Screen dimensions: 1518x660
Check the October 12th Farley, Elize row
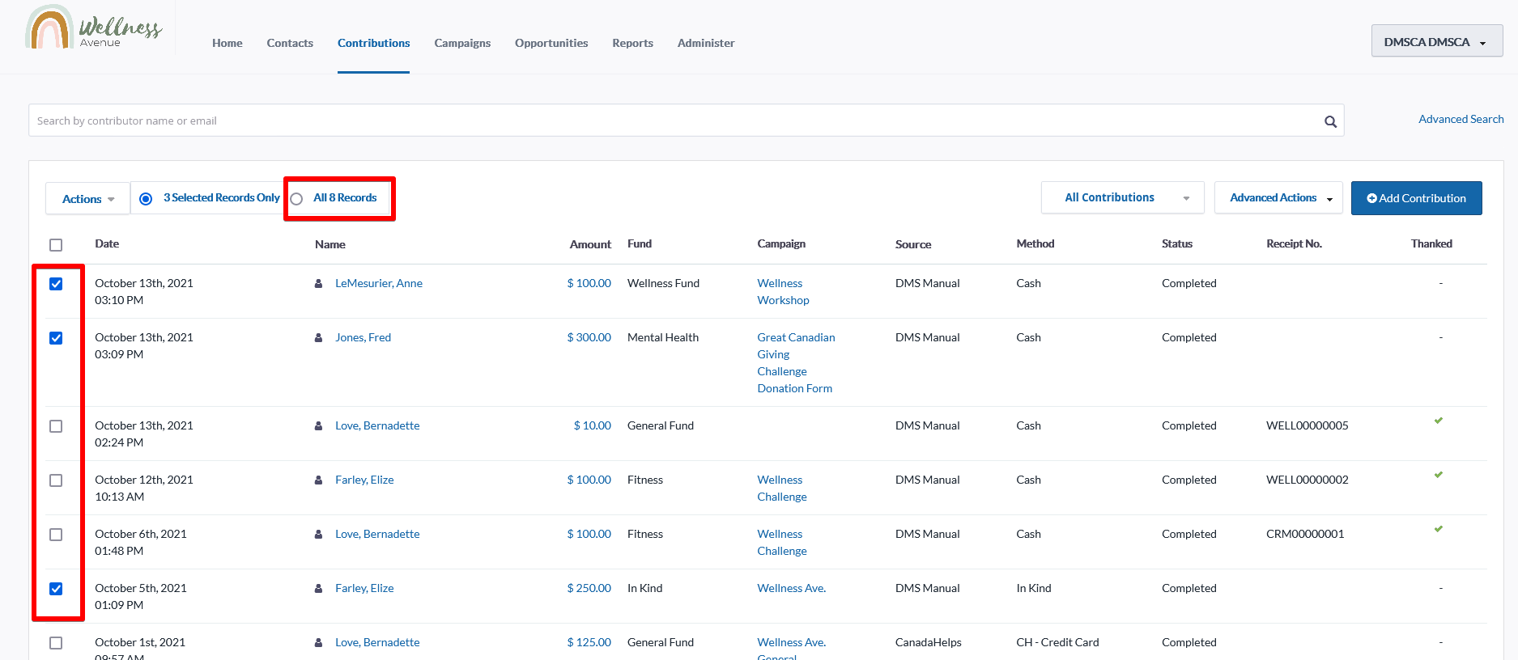56,480
